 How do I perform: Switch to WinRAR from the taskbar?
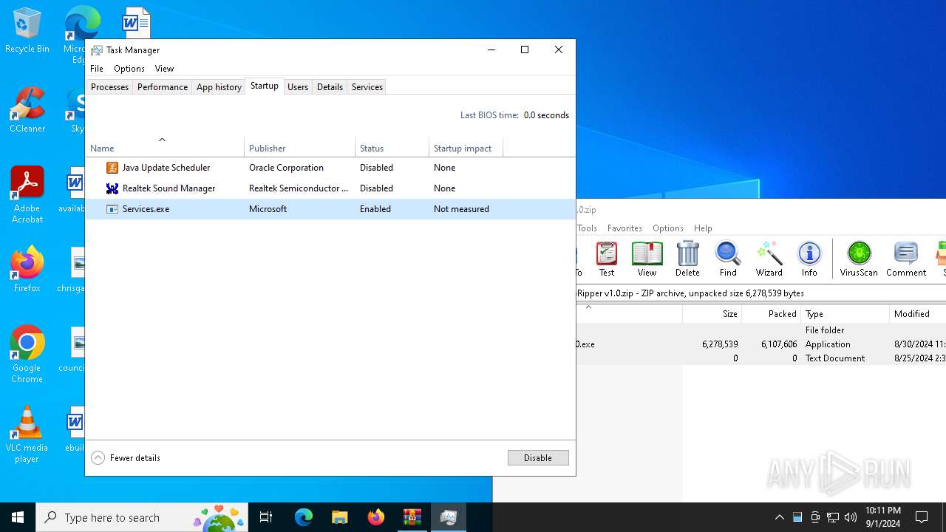(412, 517)
